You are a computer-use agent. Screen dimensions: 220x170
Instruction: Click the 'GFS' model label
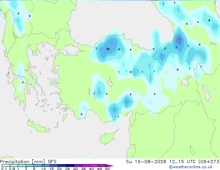[52, 162]
